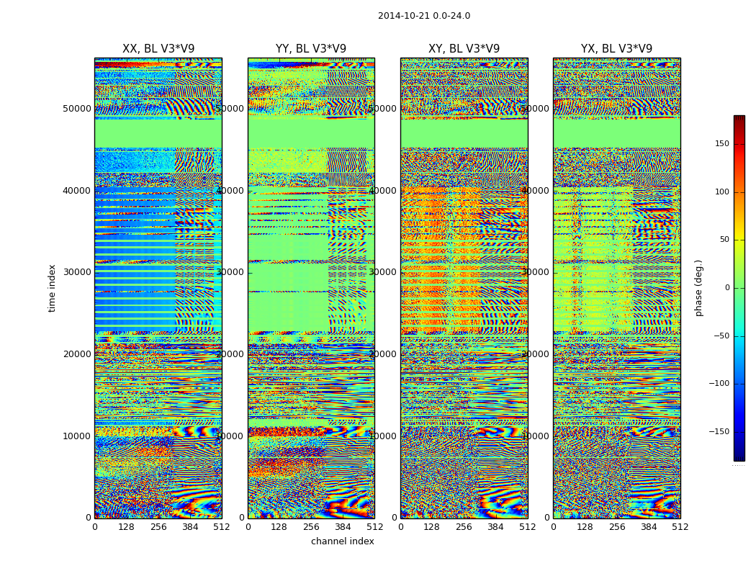
Task: Click the '384' x-tick under XY panel
Action: click(495, 527)
